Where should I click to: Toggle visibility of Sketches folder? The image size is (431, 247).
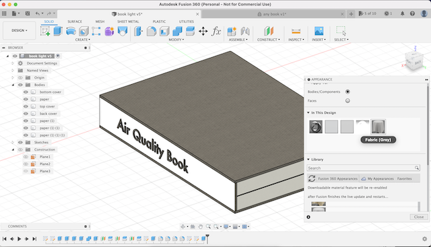(20, 142)
